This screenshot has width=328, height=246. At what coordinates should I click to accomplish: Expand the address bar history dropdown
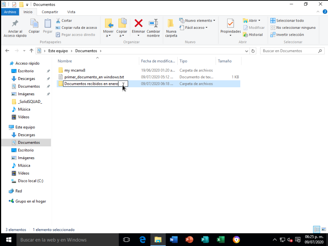point(246,51)
